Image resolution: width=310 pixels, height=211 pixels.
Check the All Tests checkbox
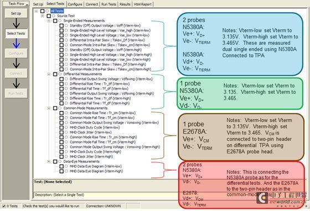pyautogui.click(x=42, y=11)
